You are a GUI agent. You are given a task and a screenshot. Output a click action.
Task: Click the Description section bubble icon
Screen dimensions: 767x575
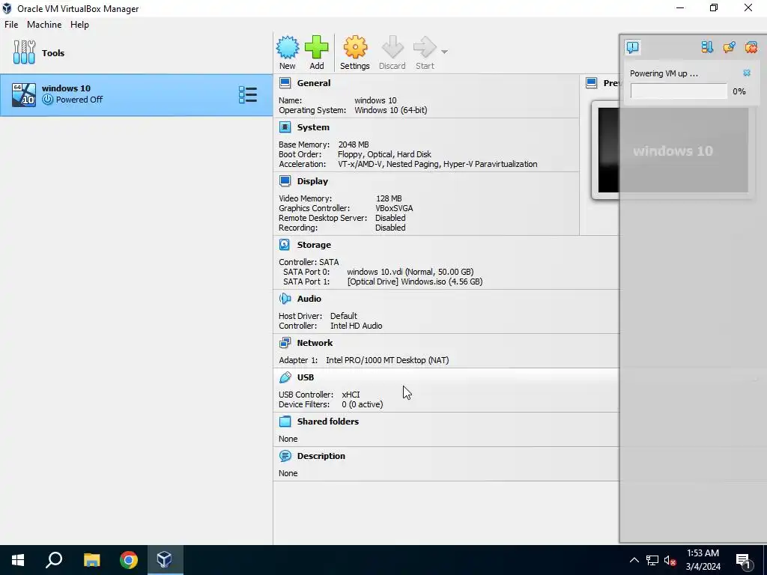click(x=285, y=456)
